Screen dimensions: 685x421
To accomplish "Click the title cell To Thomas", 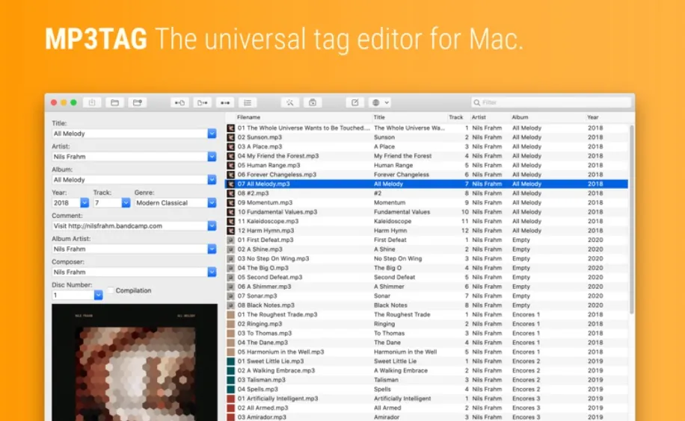I will pyautogui.click(x=390, y=334).
